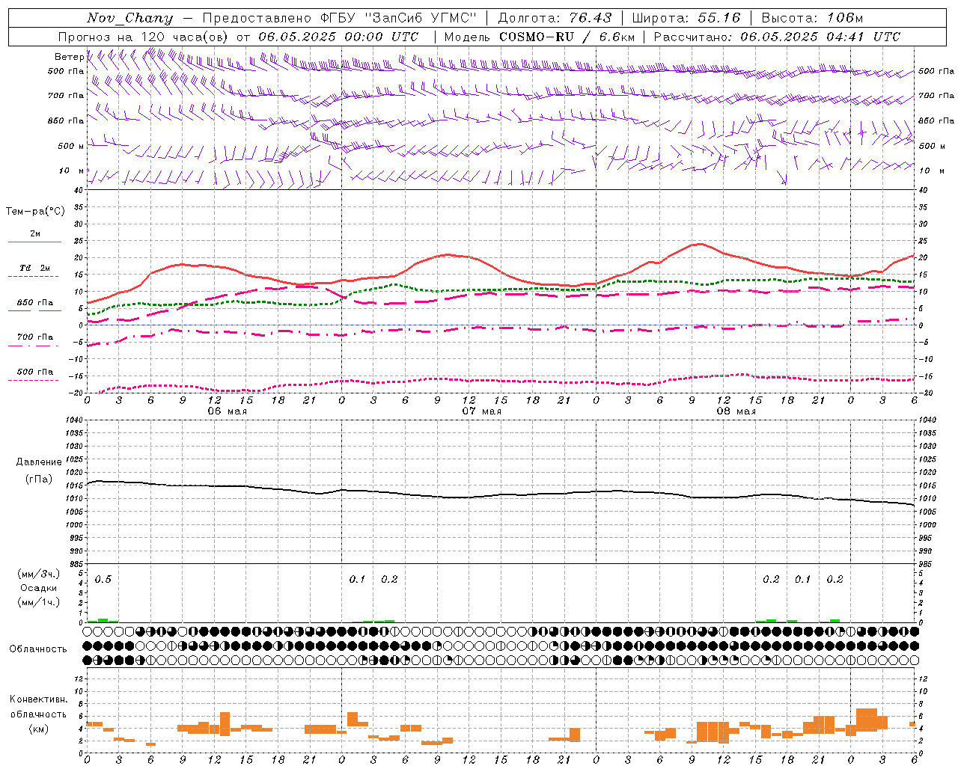Click the (мм/1ч.) precipitation unit label
958x766 pixels.
[x=39, y=602]
